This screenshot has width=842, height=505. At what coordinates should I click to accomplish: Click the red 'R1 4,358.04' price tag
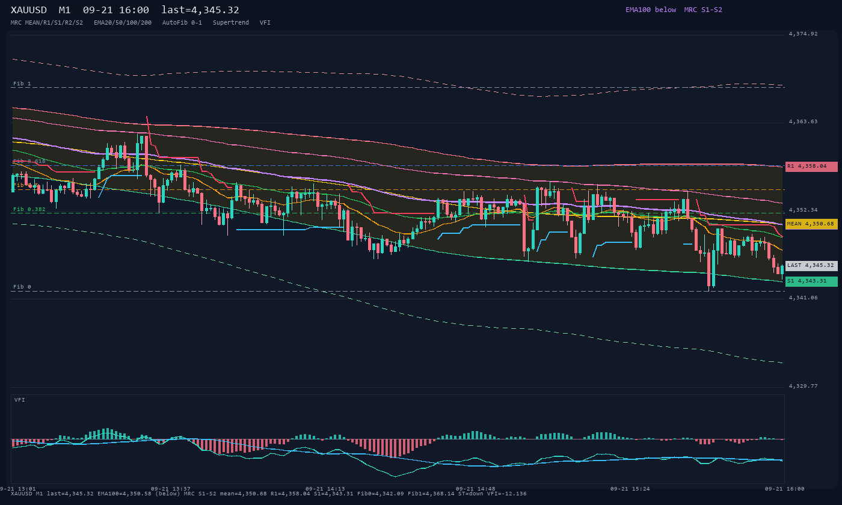pos(811,166)
